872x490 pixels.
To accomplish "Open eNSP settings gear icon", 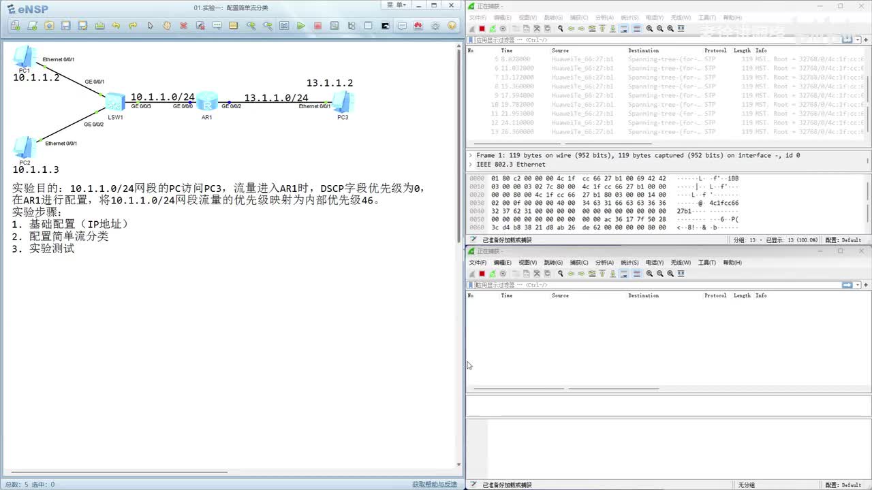I will point(435,26).
